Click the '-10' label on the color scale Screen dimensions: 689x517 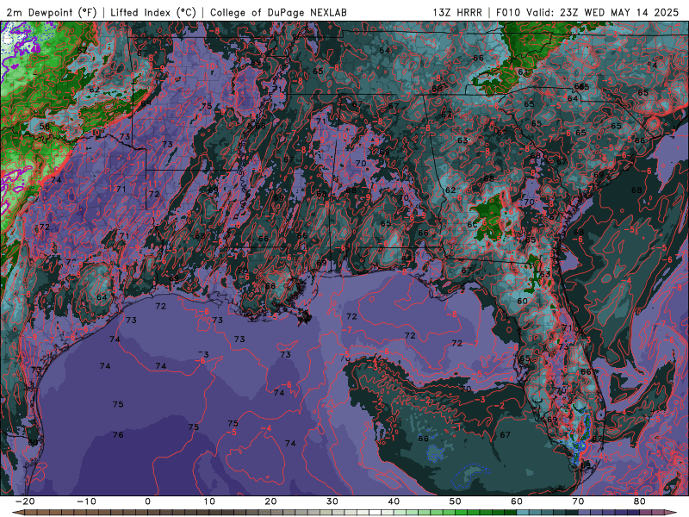point(86,501)
